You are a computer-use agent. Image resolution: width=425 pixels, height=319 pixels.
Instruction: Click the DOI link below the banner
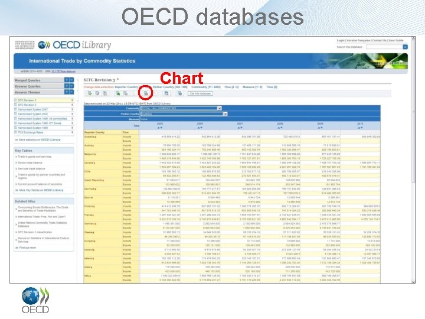(x=63, y=71)
